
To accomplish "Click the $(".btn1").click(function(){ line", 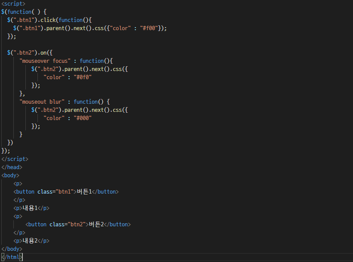I will 50,20.
